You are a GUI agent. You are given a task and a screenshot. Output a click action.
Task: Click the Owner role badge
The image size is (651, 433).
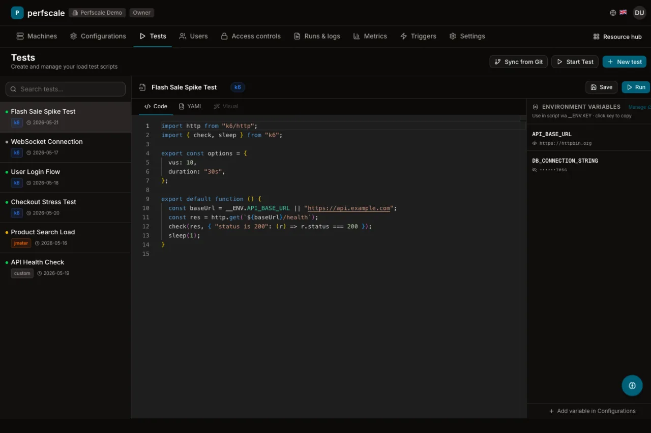tap(141, 13)
